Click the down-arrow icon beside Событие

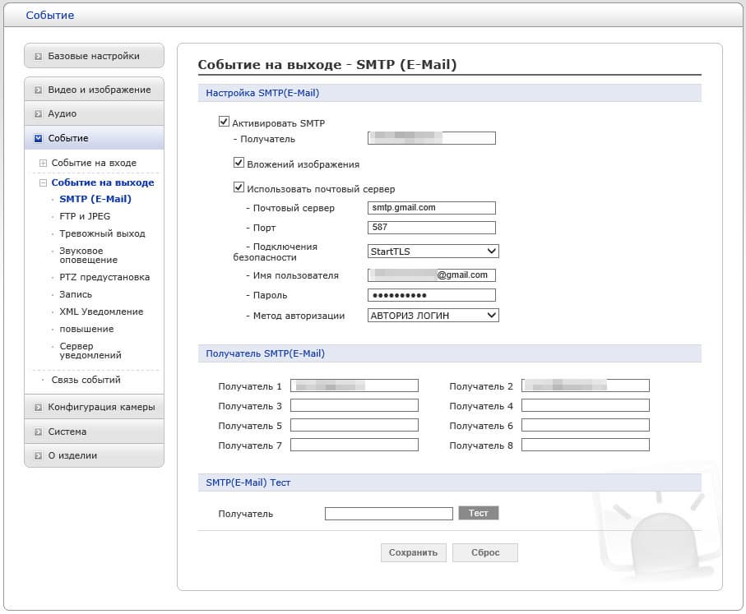pyautogui.click(x=39, y=138)
